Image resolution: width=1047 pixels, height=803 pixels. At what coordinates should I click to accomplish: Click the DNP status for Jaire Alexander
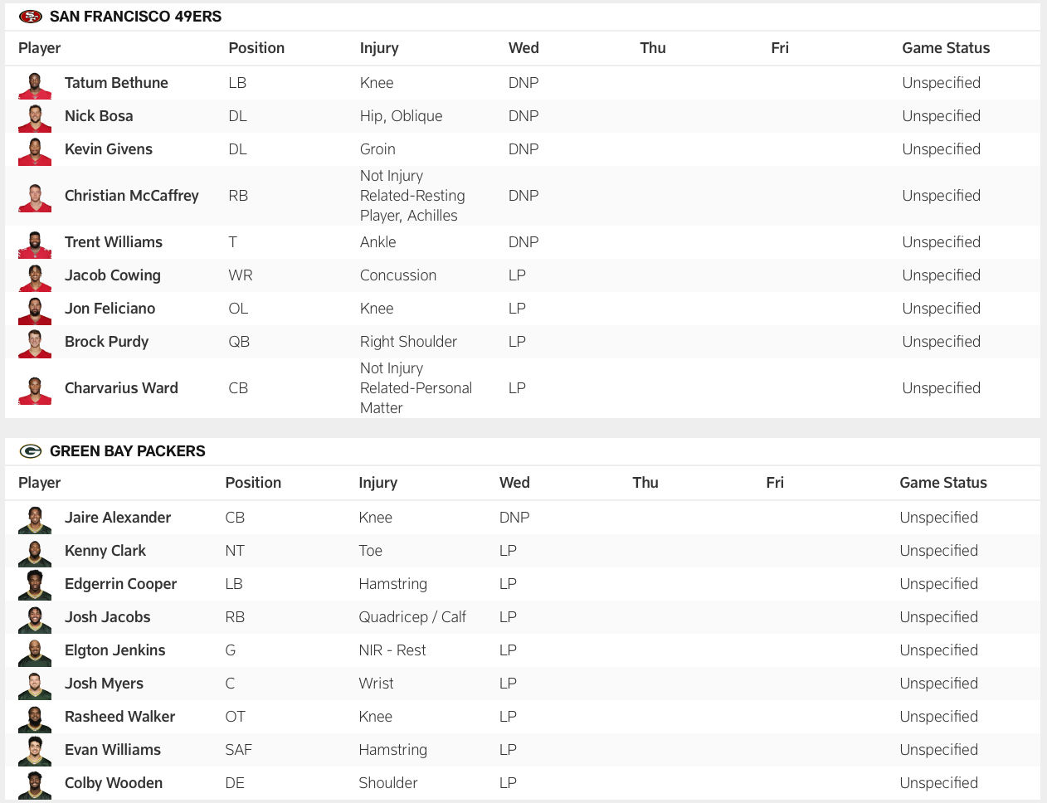514,517
